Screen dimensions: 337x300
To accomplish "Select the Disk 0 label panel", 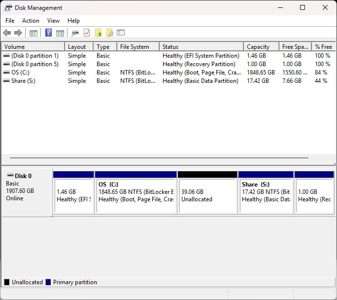I will pos(27,192).
